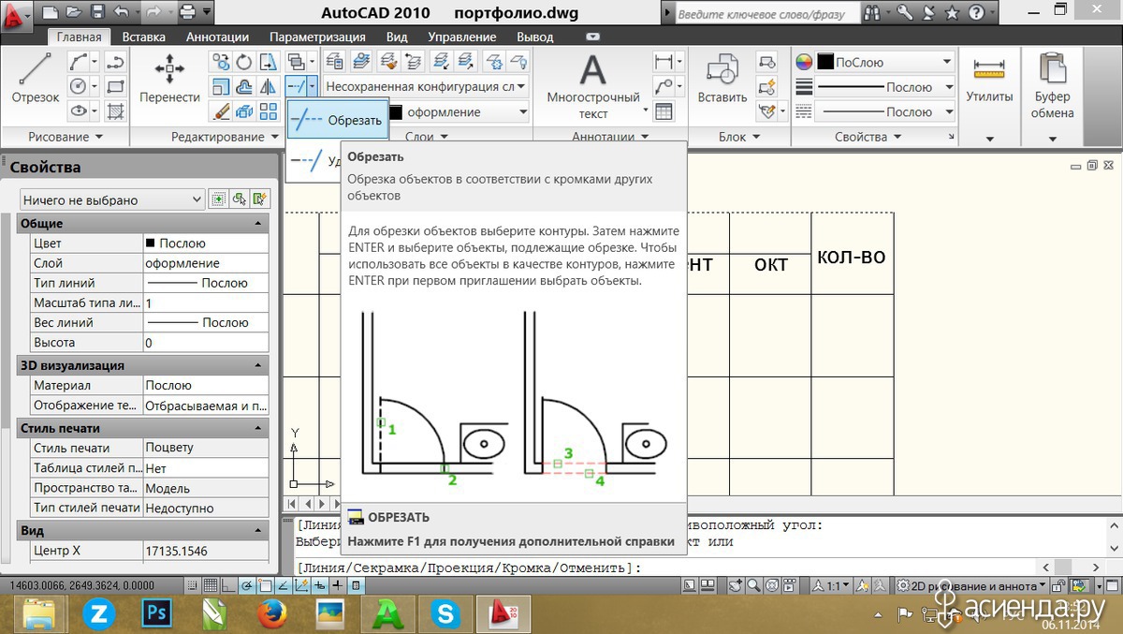
Task: Click the black оформление layer color swatch
Action: point(395,112)
